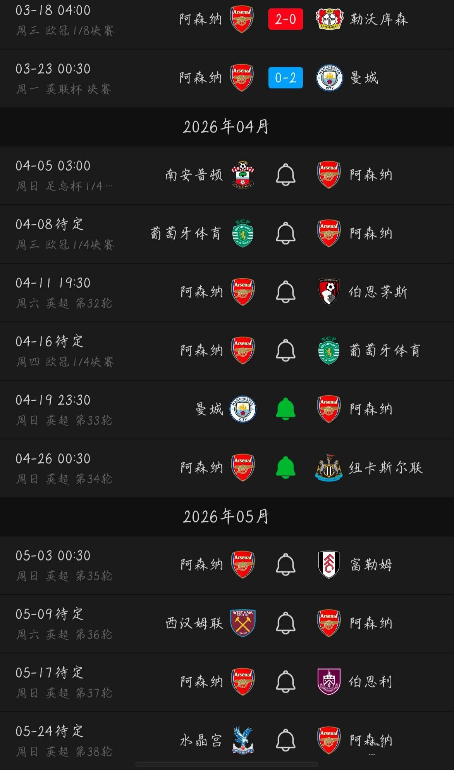
Task: Open Manchester City logo in 04-19 match
Action: point(243,409)
